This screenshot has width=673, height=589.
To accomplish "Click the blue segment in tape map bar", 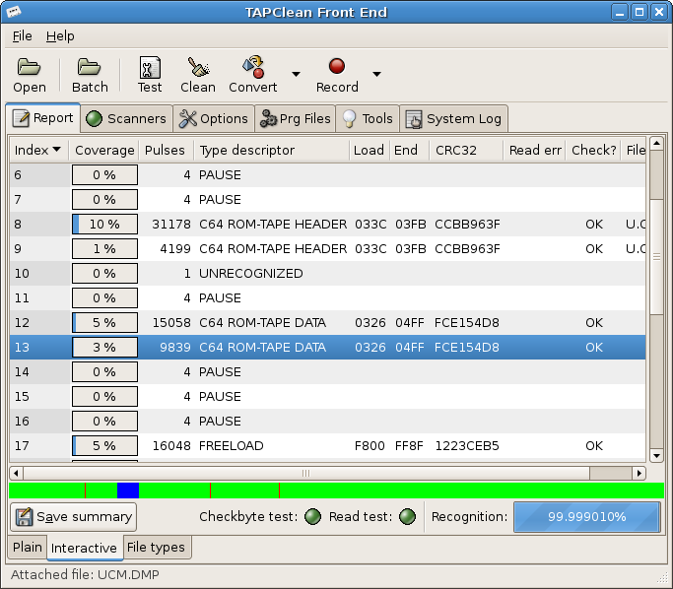I will [x=128, y=491].
